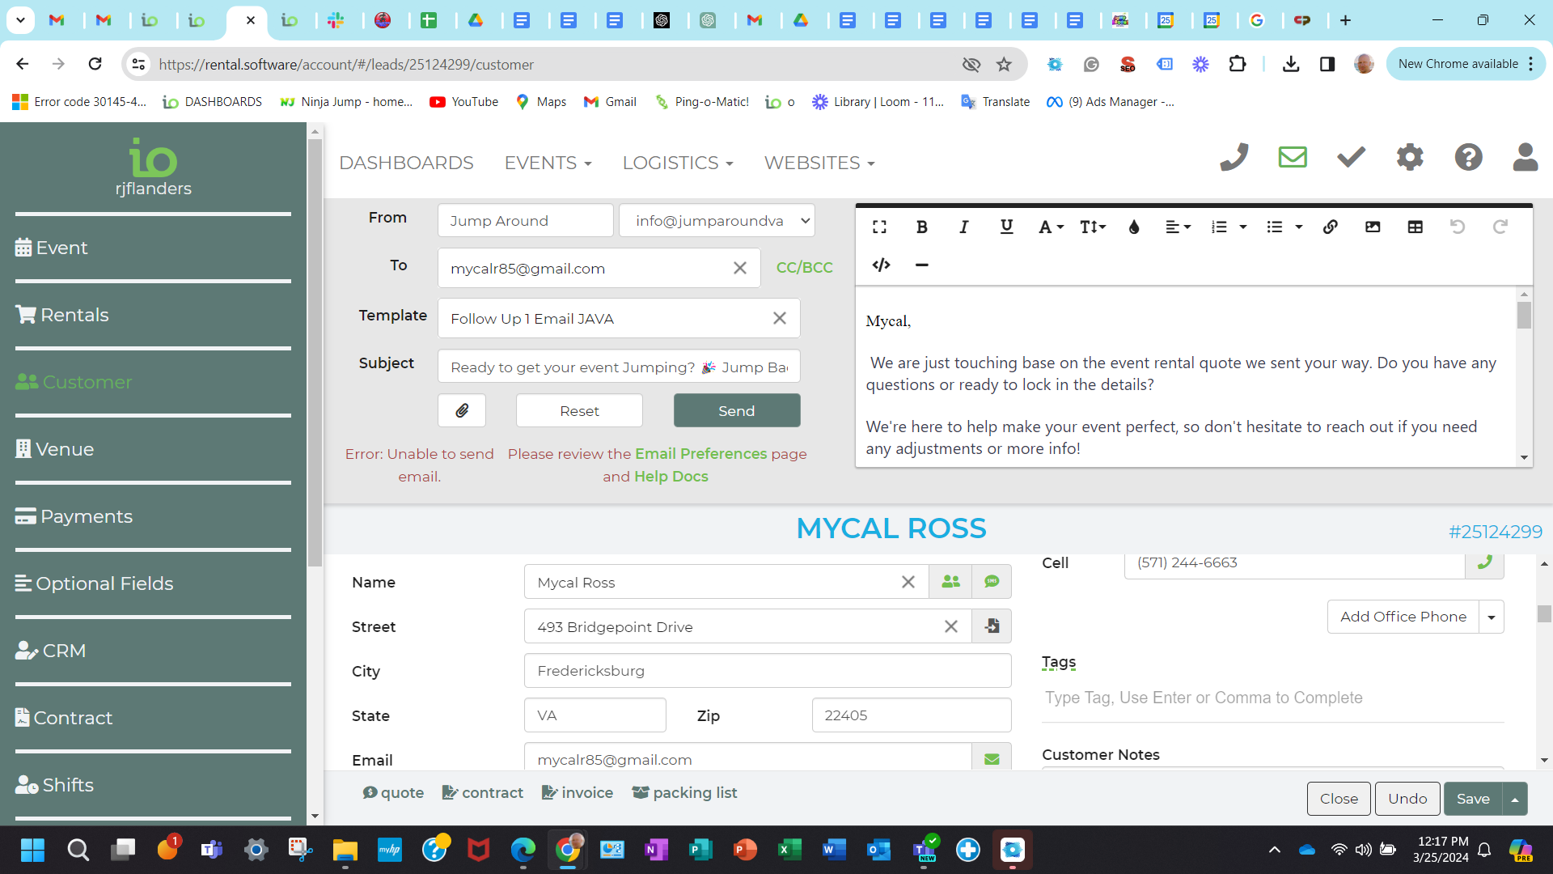Click the fullscreen editor icon

click(x=879, y=227)
